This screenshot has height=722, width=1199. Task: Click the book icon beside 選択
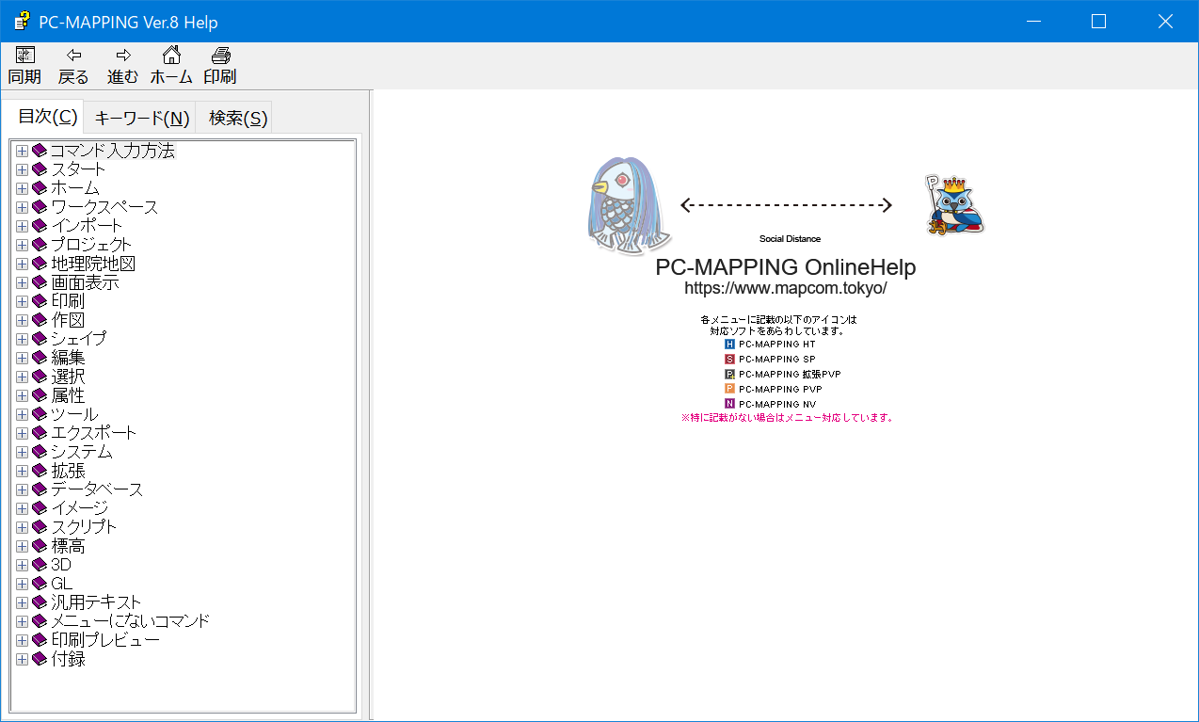coord(40,377)
